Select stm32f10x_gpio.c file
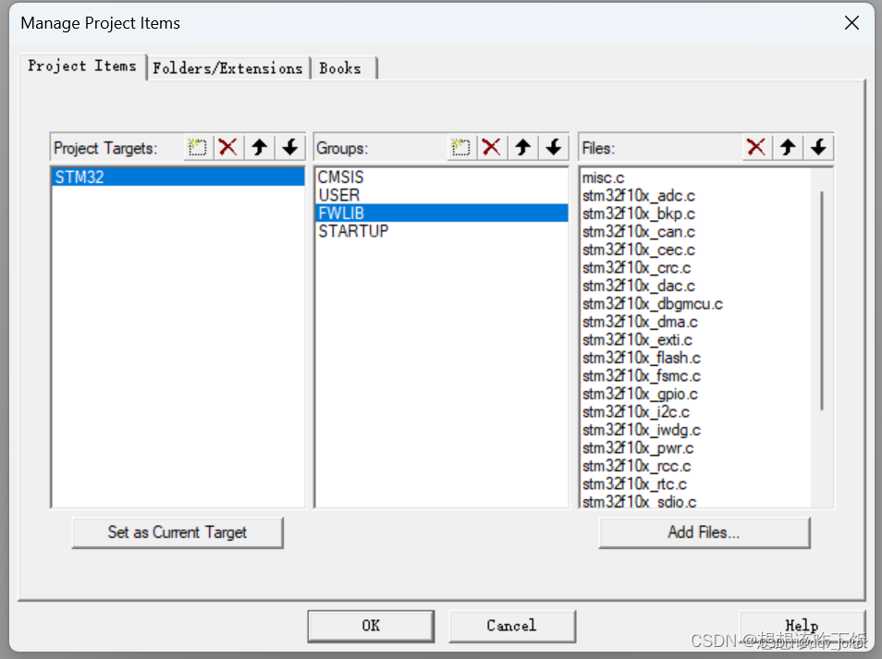 pyautogui.click(x=696, y=394)
